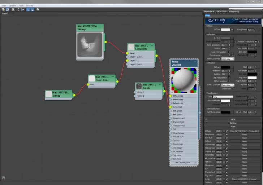Click Opacity socket on Snow node
263x185 pixels.
point(170,141)
